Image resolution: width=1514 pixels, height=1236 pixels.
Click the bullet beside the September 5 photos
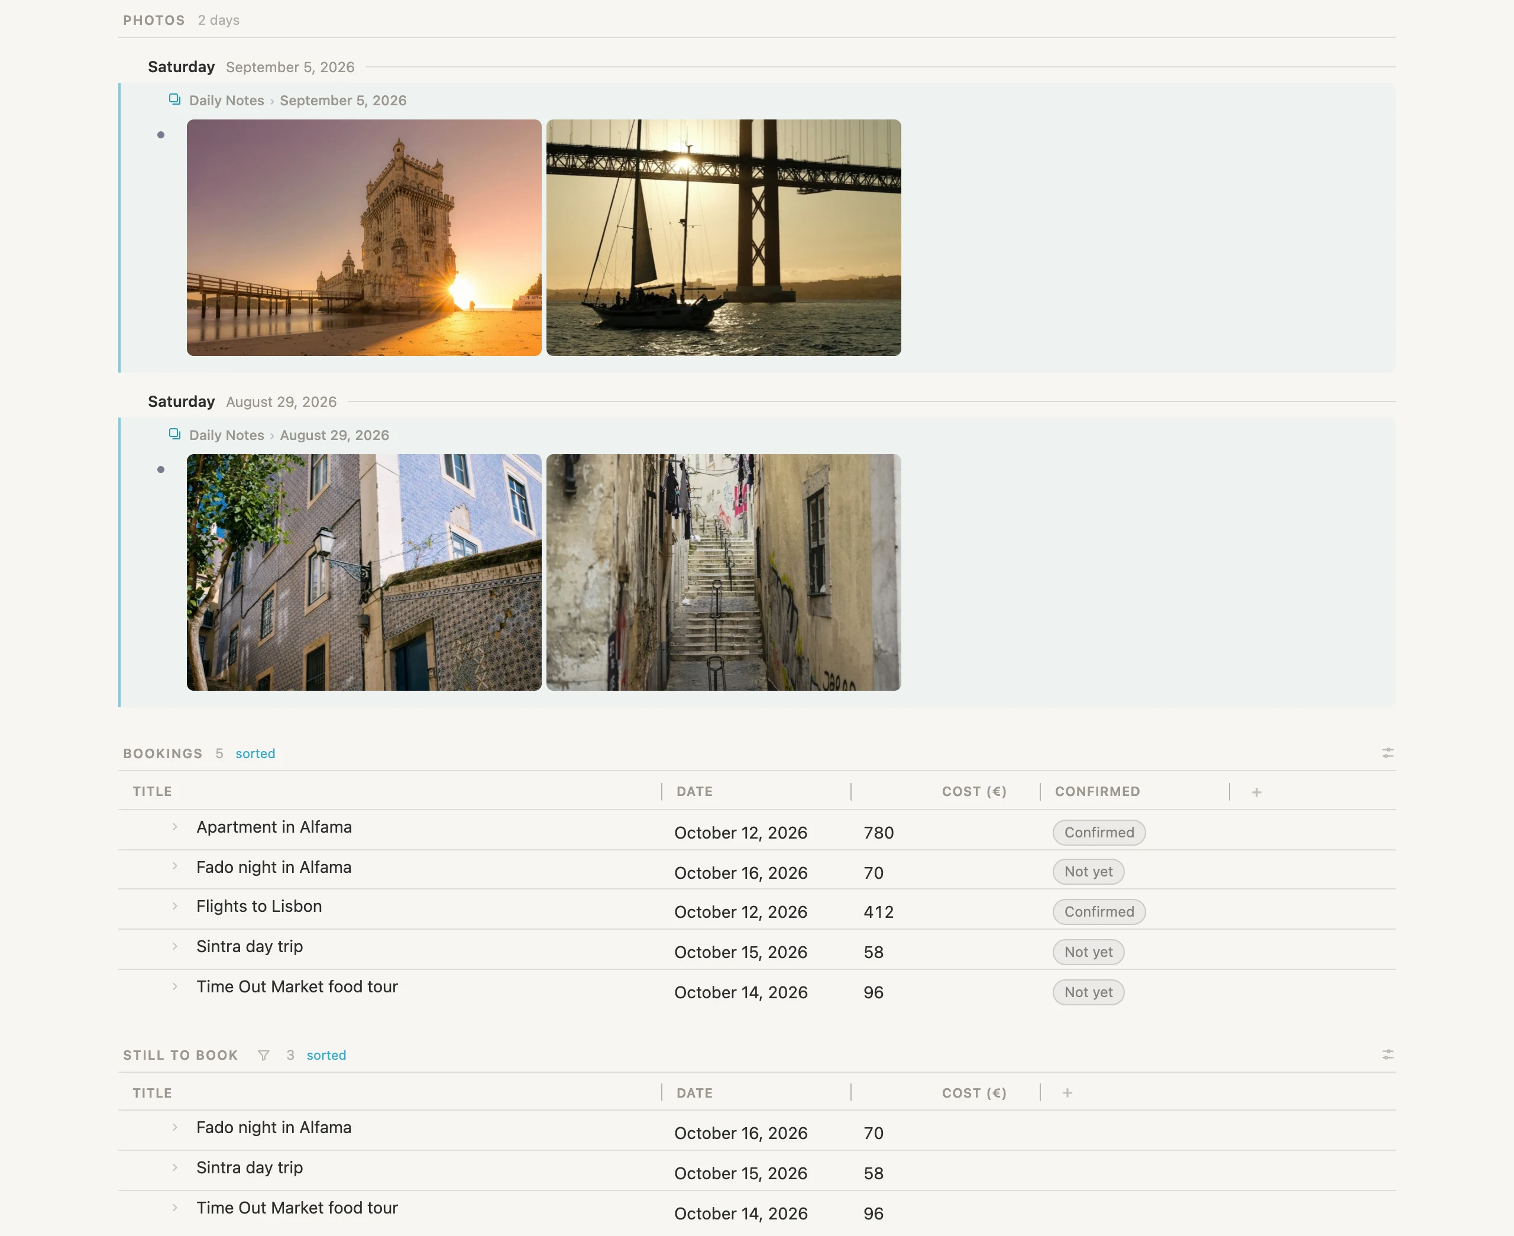pyautogui.click(x=161, y=135)
